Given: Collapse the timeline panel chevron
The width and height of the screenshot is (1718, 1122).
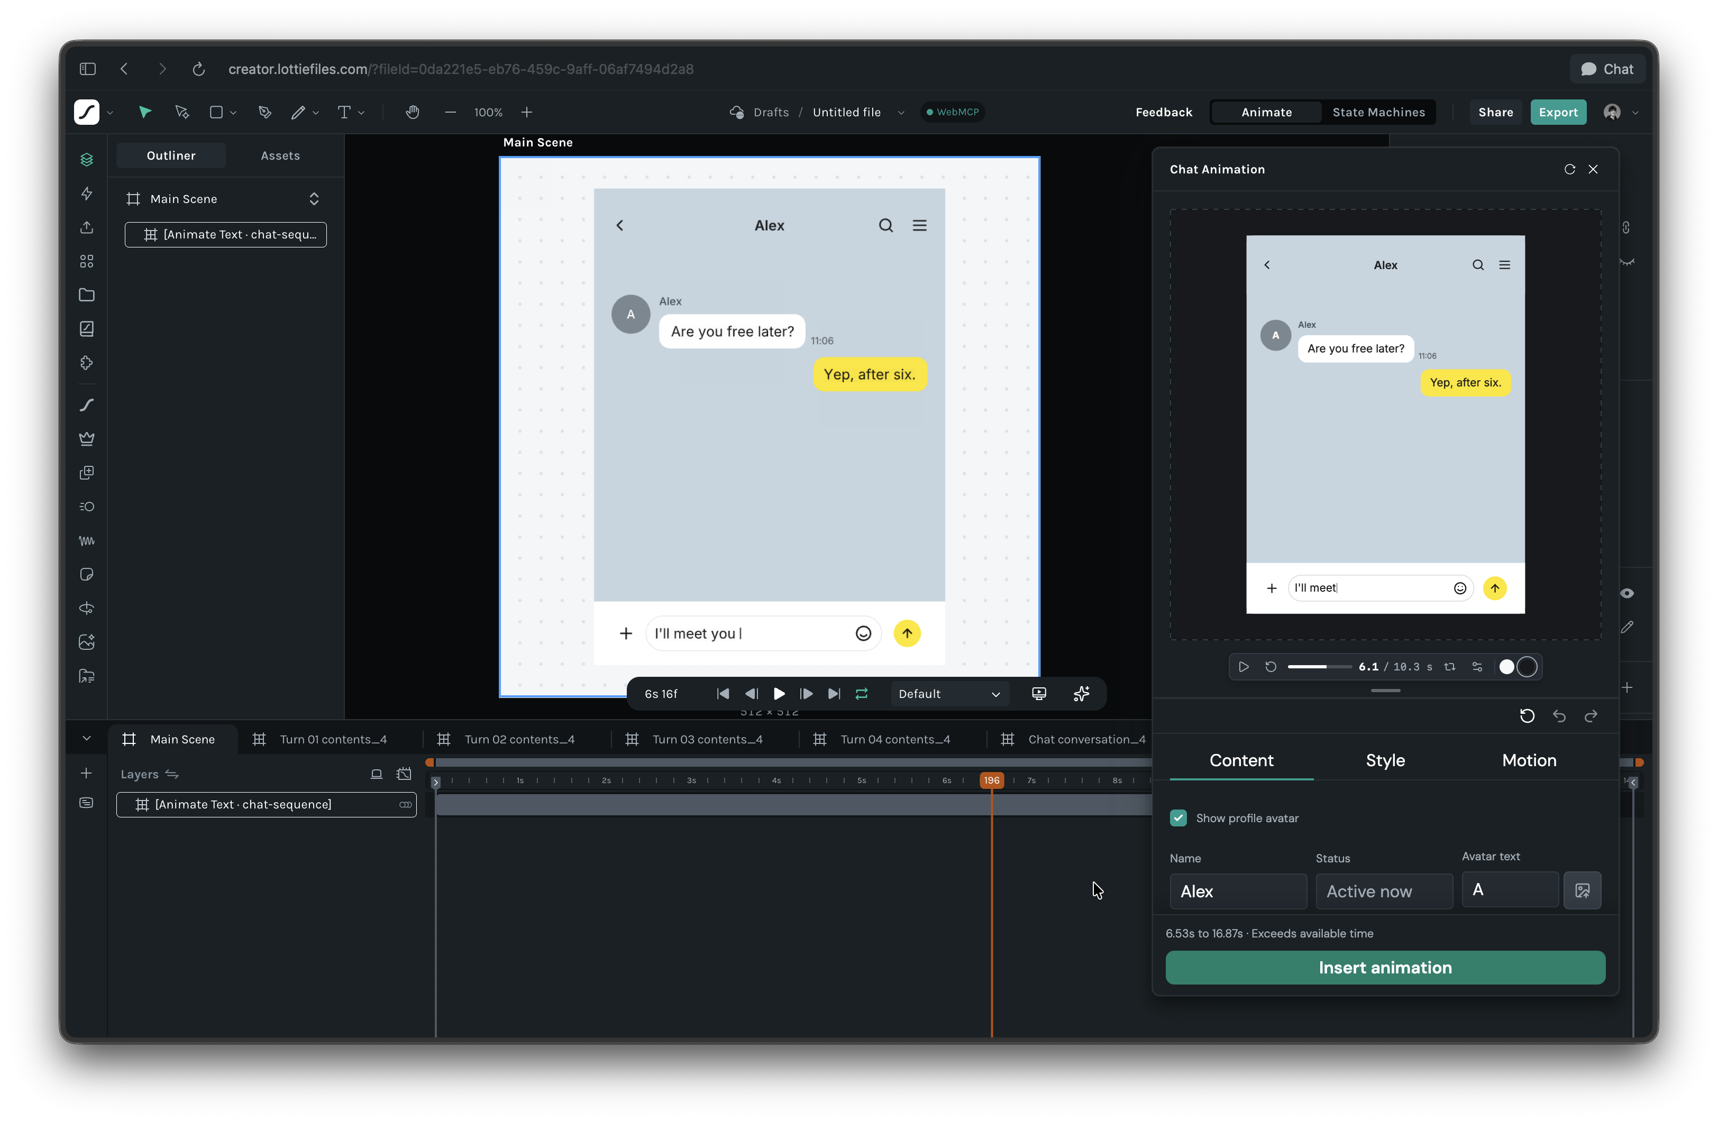Looking at the screenshot, I should click(87, 738).
